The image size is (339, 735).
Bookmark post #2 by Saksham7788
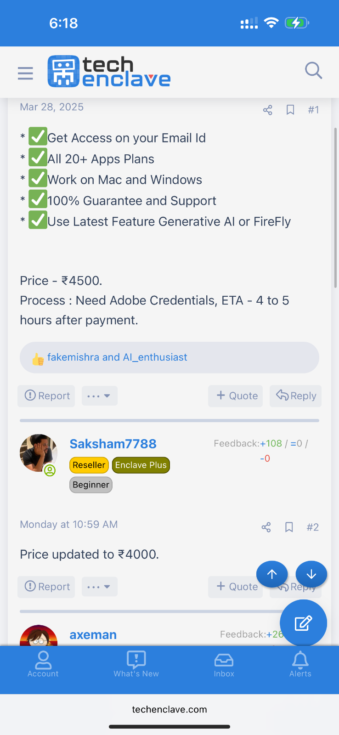(289, 527)
